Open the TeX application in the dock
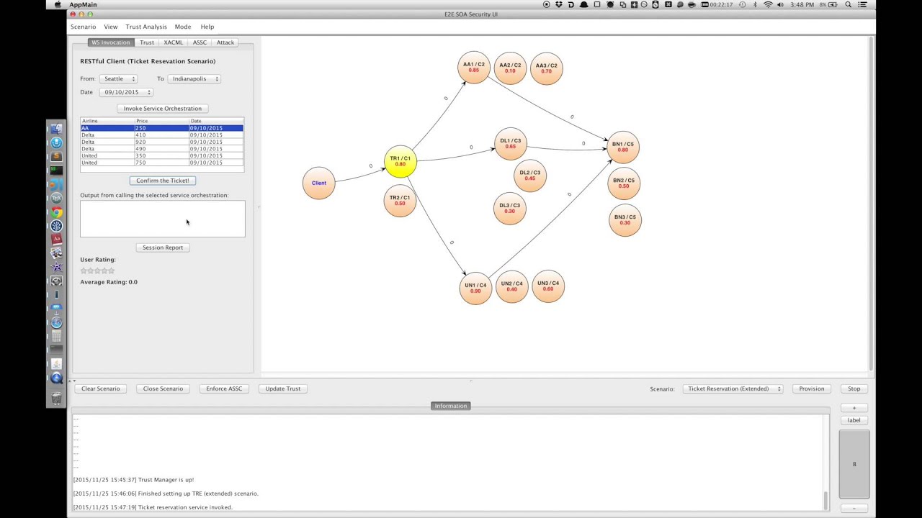The image size is (922, 518). pyautogui.click(x=56, y=198)
